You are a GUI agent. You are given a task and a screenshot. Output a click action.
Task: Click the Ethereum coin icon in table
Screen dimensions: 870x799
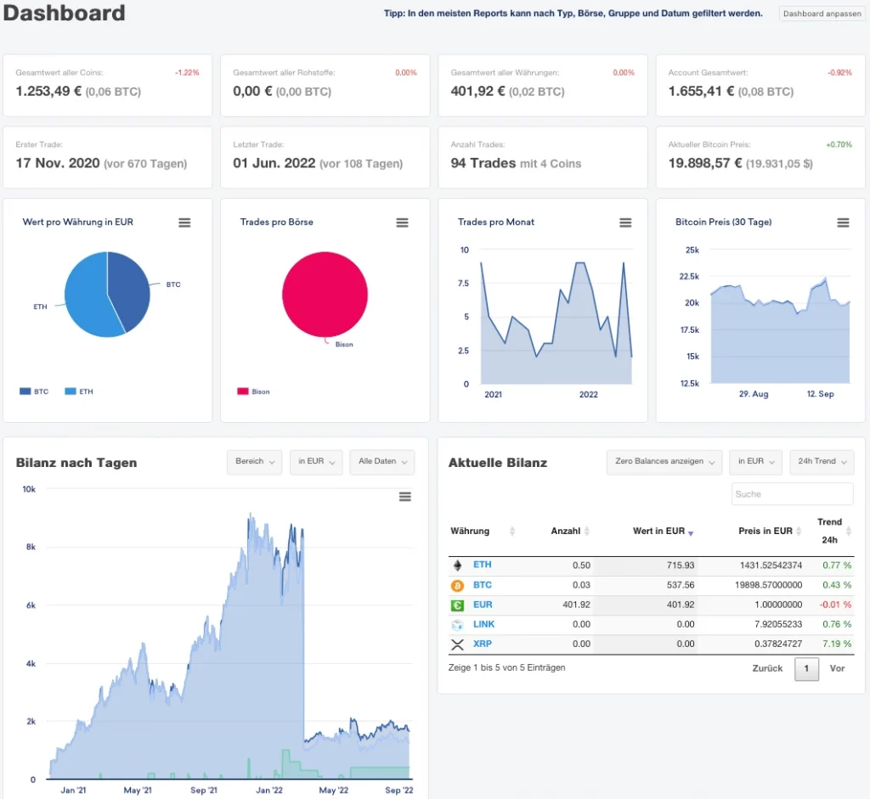click(x=458, y=565)
